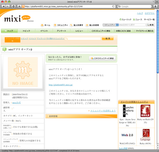Switch to the アンケート tab
159x152 pixels.
pyautogui.click(x=61, y=31)
